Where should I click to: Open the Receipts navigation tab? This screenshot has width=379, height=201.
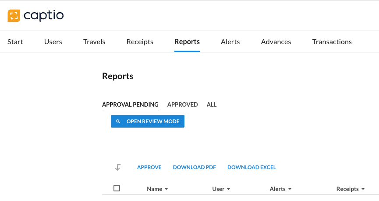pyautogui.click(x=140, y=42)
